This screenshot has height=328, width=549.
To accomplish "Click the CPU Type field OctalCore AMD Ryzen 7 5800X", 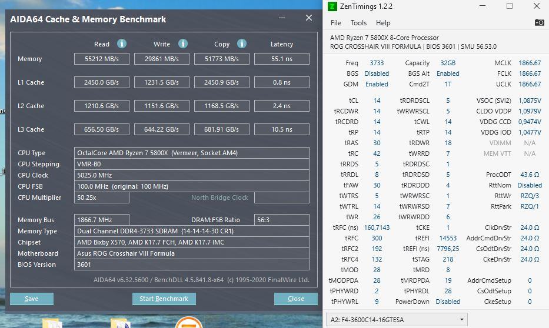I will (191, 153).
